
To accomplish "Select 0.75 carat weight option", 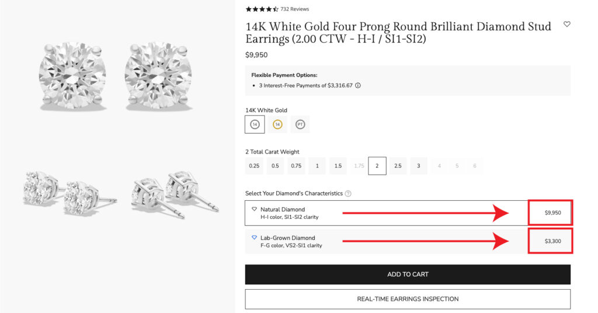I will (296, 166).
